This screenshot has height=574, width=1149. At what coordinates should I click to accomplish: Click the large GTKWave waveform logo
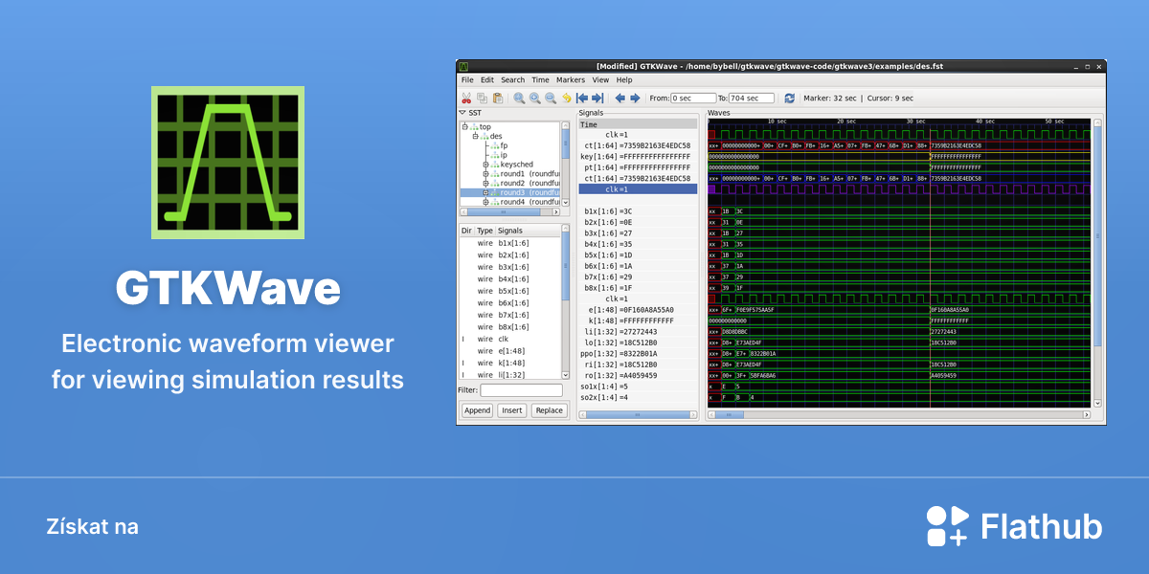pos(228,163)
